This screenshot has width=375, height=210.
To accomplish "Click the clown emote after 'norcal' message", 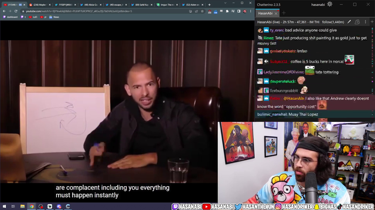I will (x=349, y=60).
